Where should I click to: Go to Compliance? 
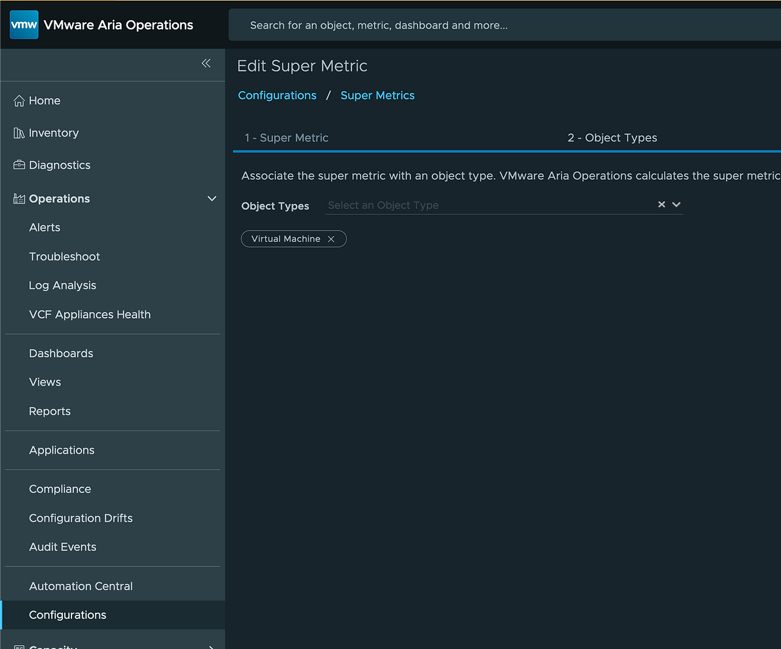pos(60,489)
